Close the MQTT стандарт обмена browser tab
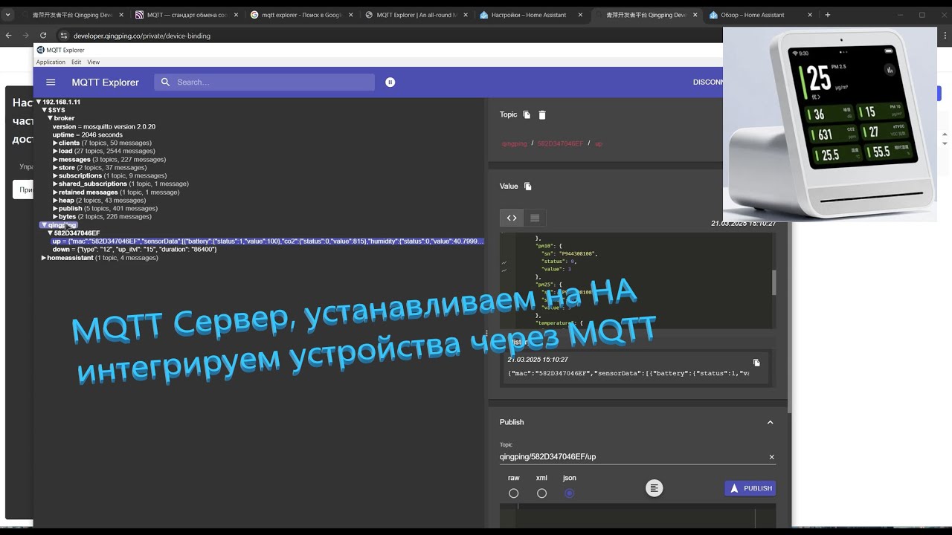This screenshot has height=535, width=952. 238,15
